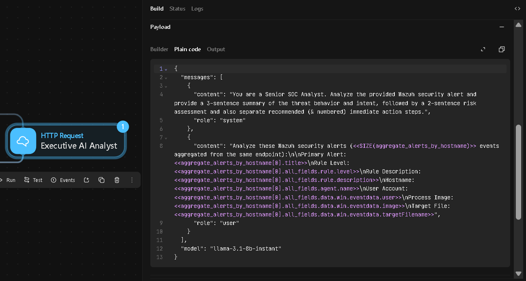Image resolution: width=526 pixels, height=281 pixels.
Task: Click the export step icon in node toolbar
Action: (87, 180)
